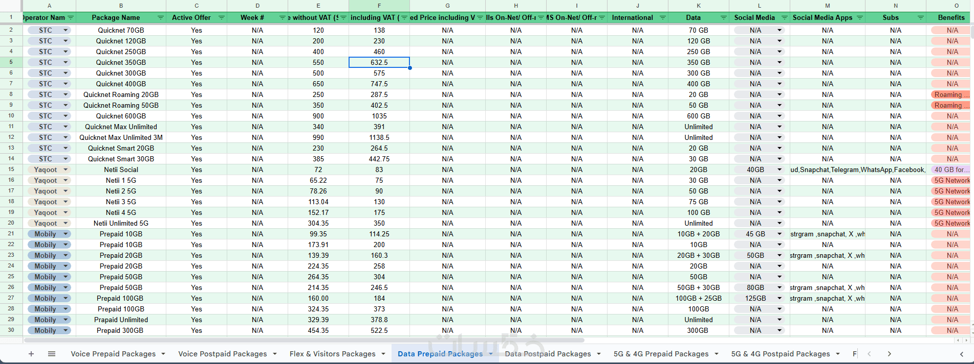The image size is (974, 364).
Task: Expand Voice Prepaid Packages tab menu arrow
Action: [x=163, y=354]
